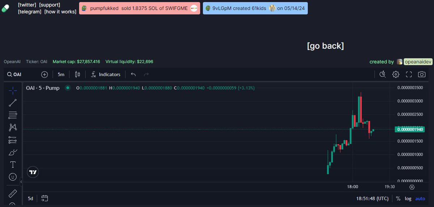Open the [how it works] link

click(60, 12)
